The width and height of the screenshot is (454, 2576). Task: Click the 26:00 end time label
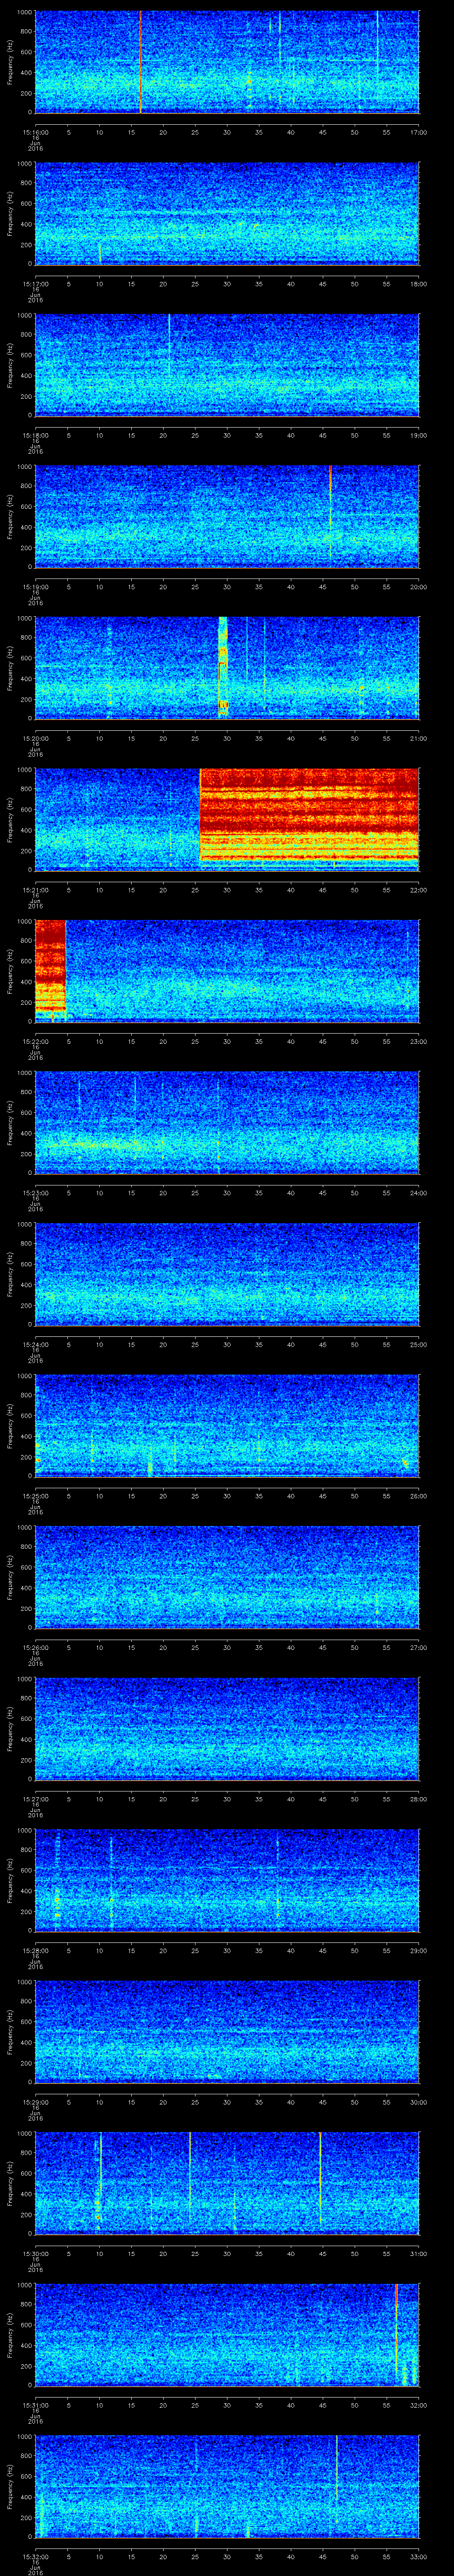418,1495
